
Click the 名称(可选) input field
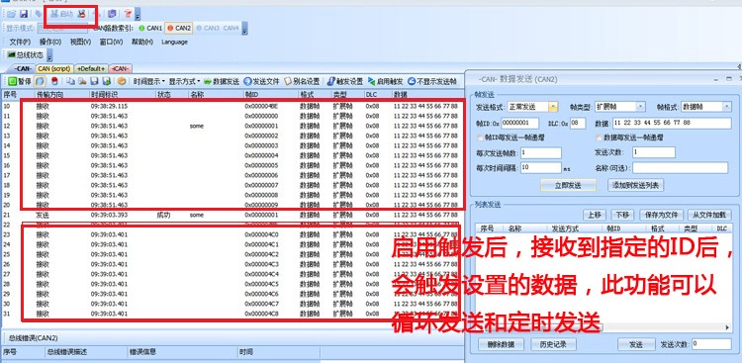(x=681, y=167)
